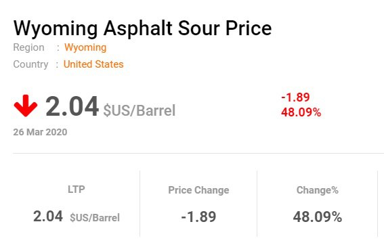
Task: Select the LTP column header
Action: [77, 190]
